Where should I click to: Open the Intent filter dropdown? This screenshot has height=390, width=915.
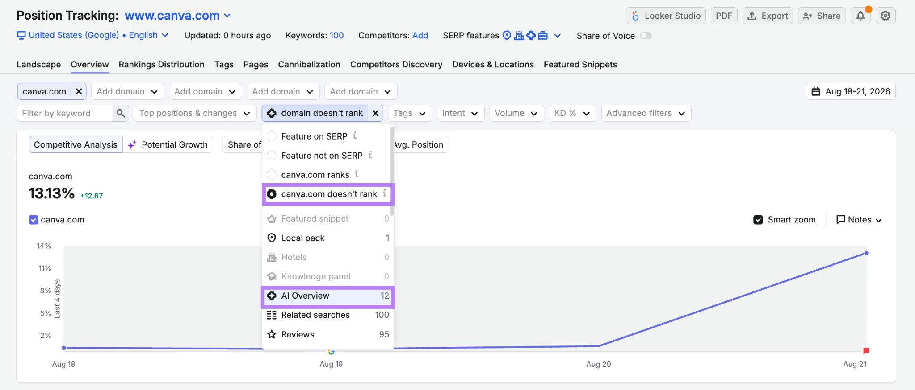pyautogui.click(x=460, y=113)
